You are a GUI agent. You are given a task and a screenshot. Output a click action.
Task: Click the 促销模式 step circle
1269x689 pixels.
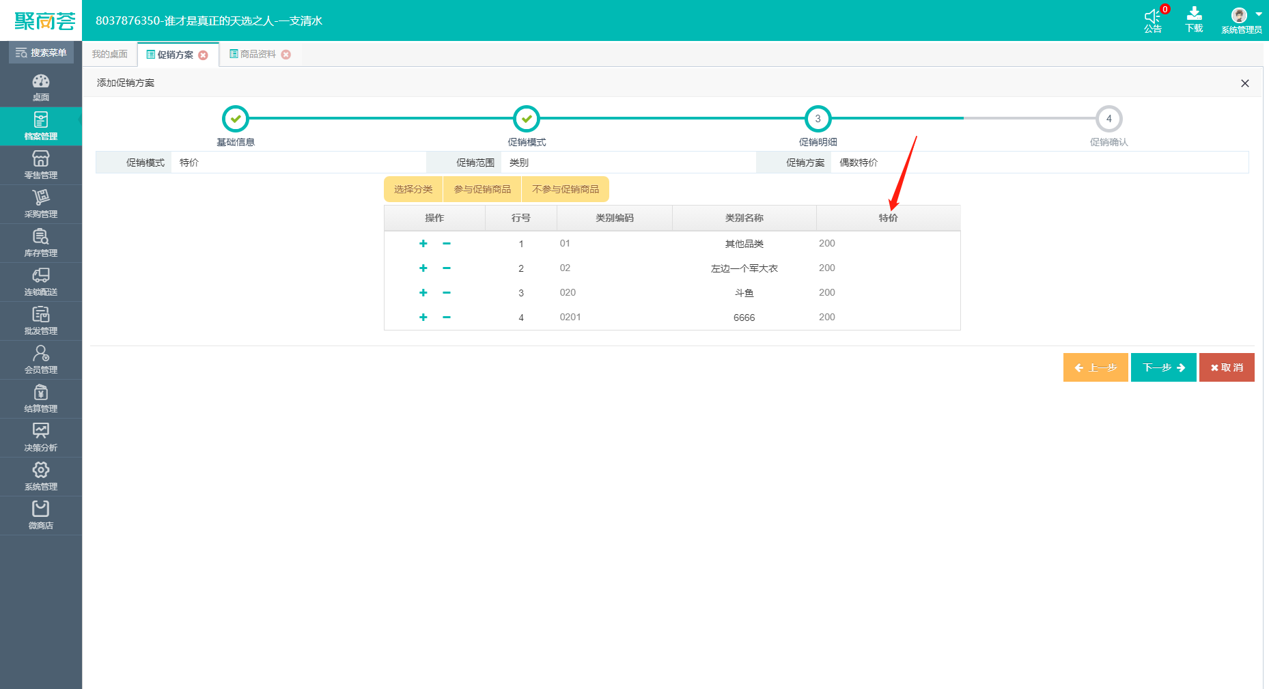click(x=527, y=119)
